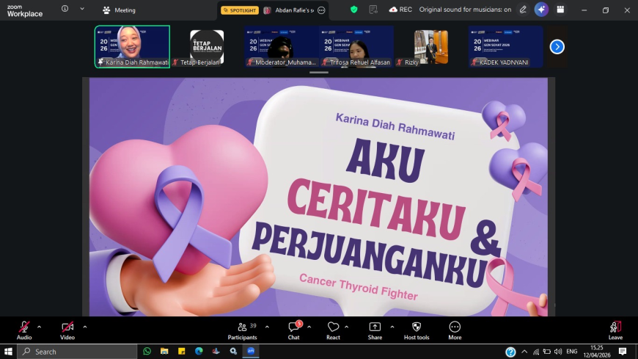This screenshot has height=359, width=638.
Task: Expand share options arrow beside Share
Action: click(x=392, y=327)
